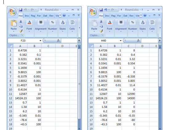Switch to Data tab in right window
176x130 pixels.
click(125, 16)
